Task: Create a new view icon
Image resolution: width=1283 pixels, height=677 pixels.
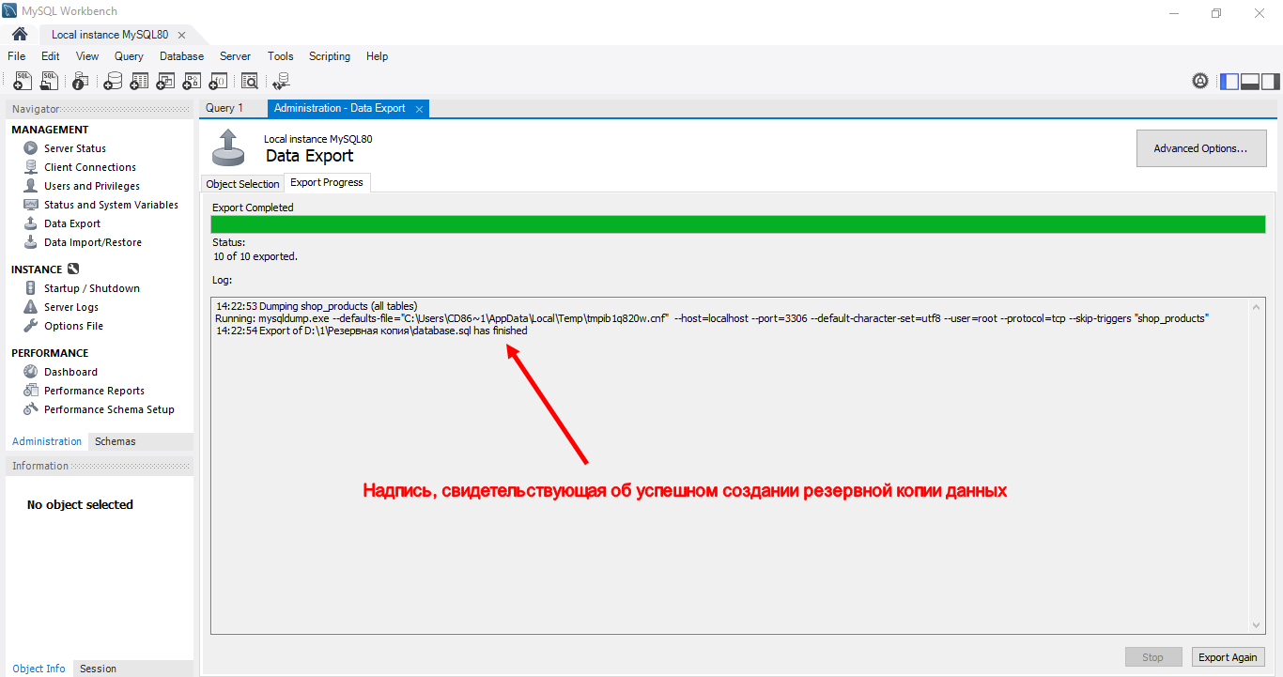Action: click(165, 82)
